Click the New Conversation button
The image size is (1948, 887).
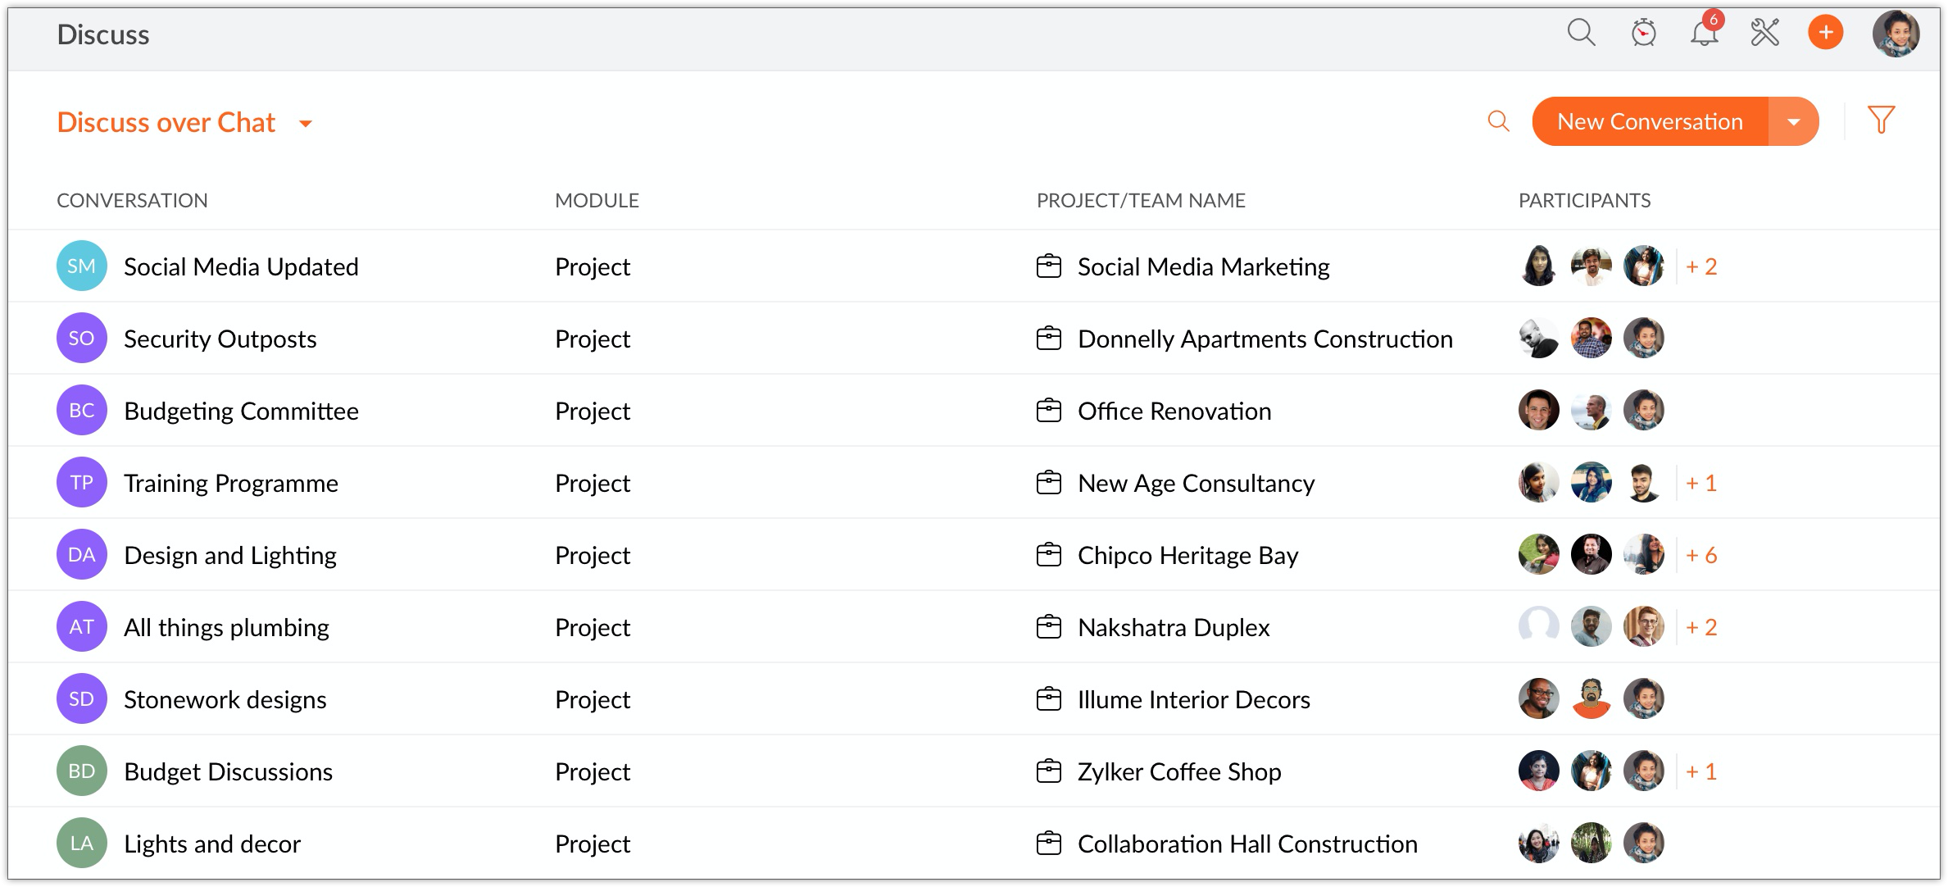(1650, 122)
